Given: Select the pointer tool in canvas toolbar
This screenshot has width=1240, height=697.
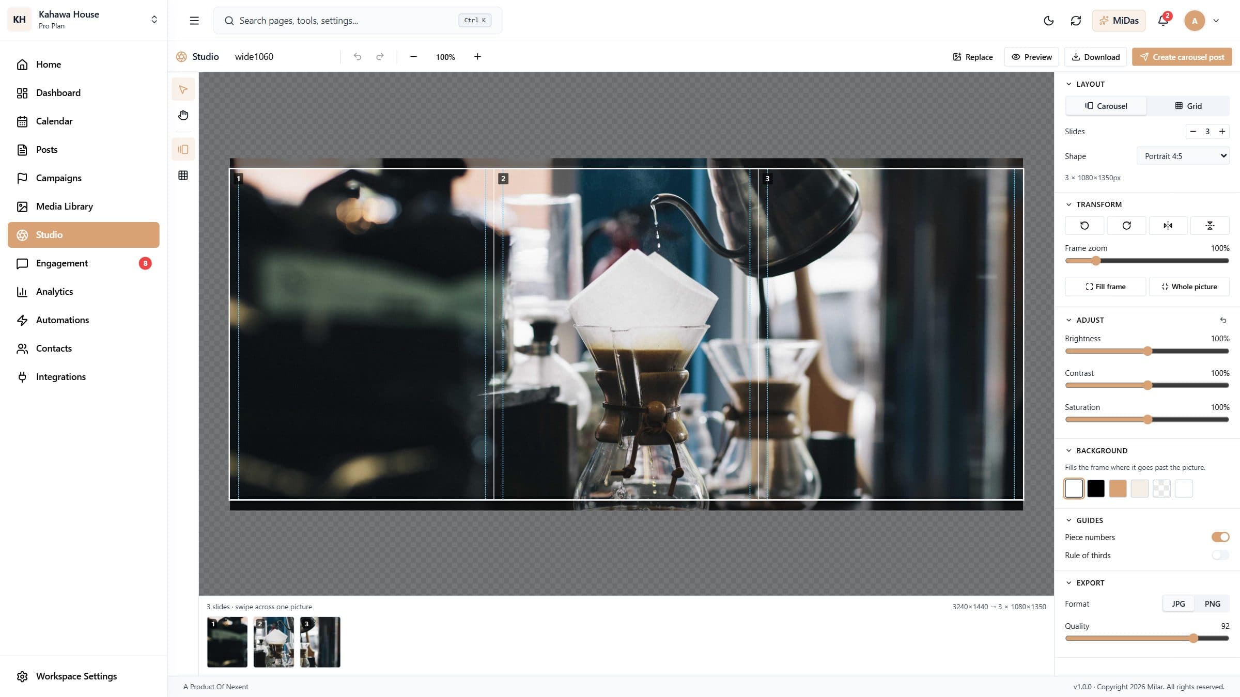Looking at the screenshot, I should point(183,90).
